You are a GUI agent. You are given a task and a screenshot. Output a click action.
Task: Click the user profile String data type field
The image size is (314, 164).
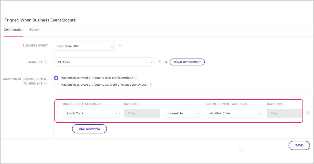pos(142,113)
